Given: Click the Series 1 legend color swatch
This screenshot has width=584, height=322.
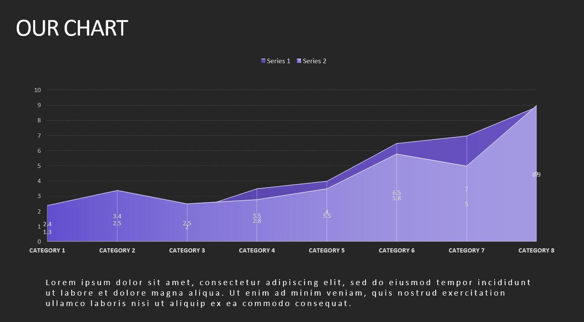Looking at the screenshot, I should tap(263, 61).
